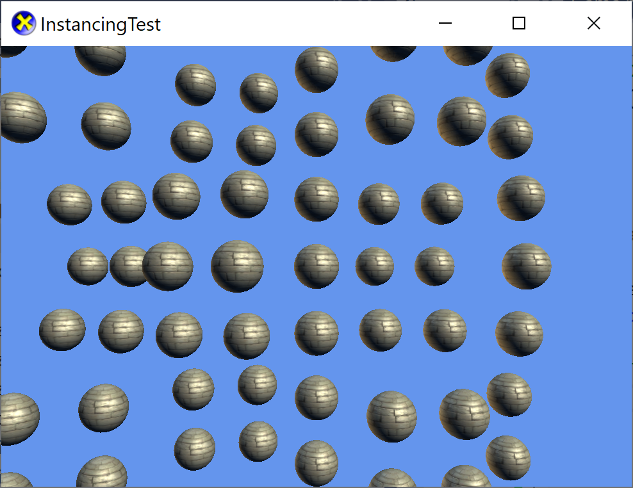This screenshot has height=488, width=633.
Task: Click the title bar to focus the window
Action: coord(288,23)
